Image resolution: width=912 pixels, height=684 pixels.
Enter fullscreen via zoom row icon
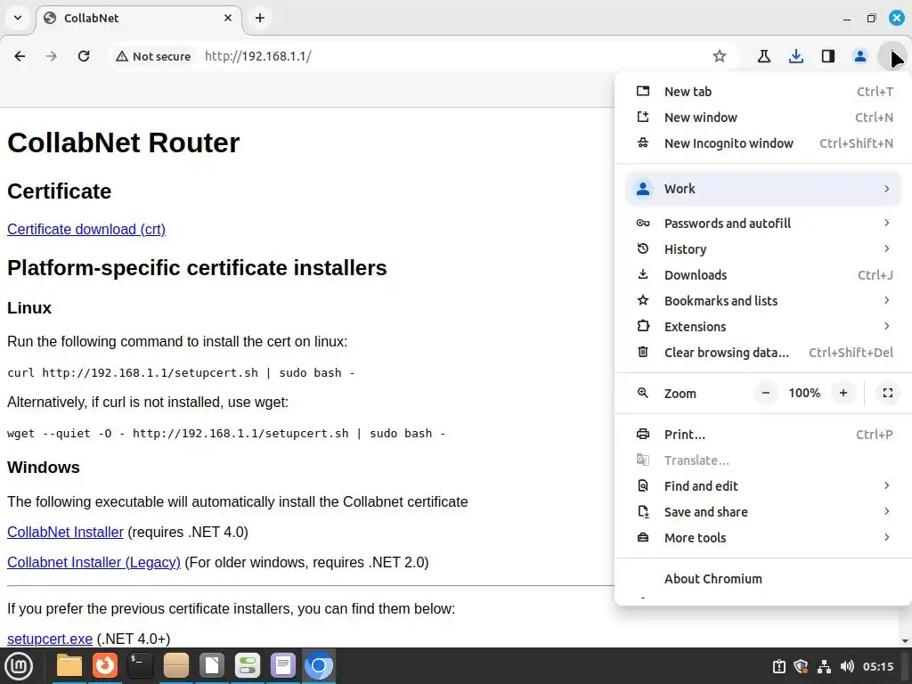pyautogui.click(x=888, y=393)
